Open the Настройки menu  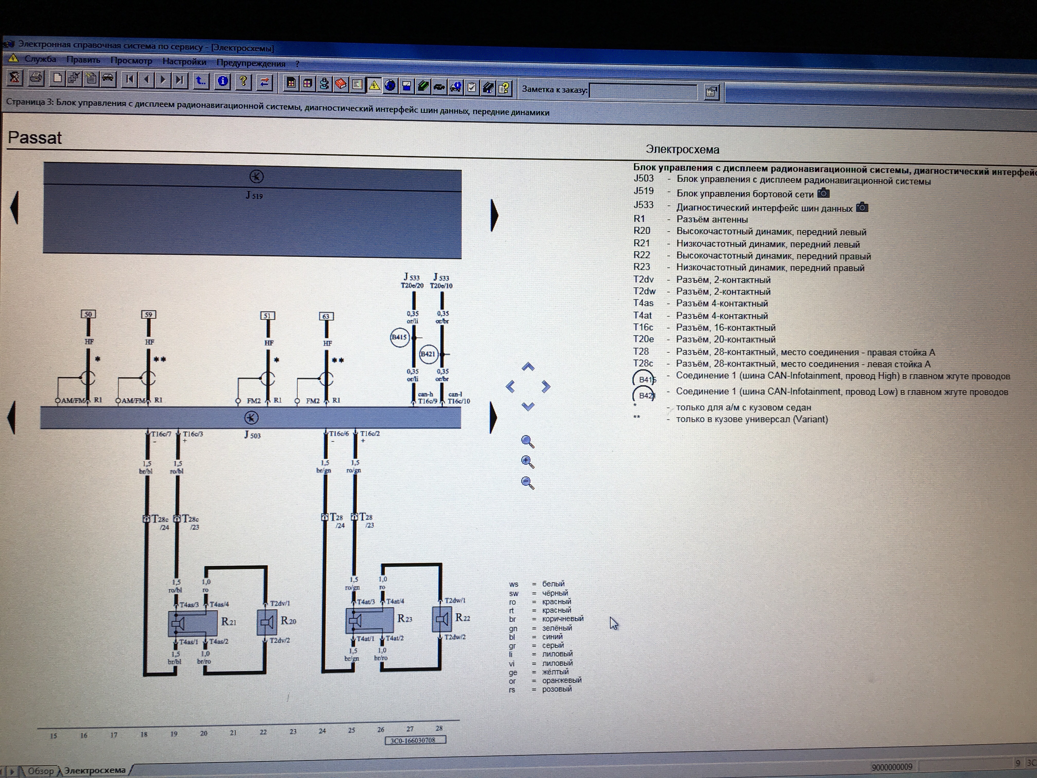coord(184,61)
